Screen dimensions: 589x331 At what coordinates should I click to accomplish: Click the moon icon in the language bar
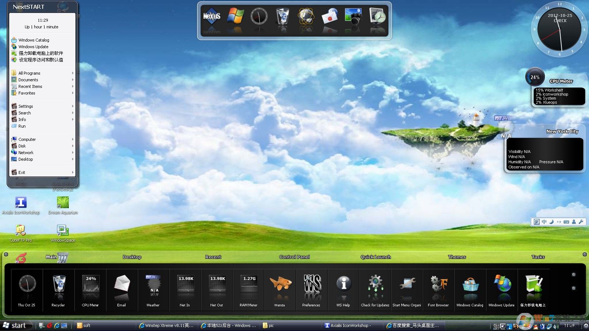551,222
